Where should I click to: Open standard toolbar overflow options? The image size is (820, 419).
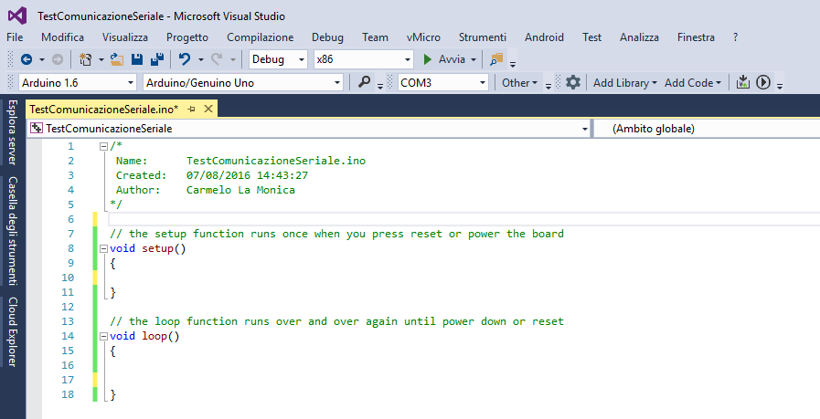(513, 64)
